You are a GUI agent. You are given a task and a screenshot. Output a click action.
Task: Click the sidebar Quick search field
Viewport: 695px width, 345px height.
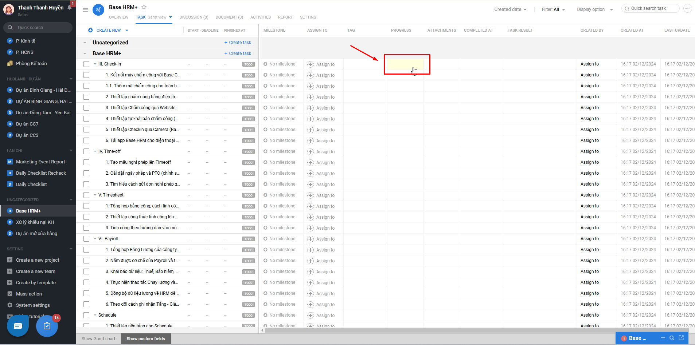(38, 28)
